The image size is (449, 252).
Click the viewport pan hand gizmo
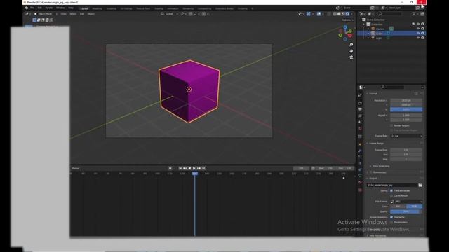click(x=351, y=51)
